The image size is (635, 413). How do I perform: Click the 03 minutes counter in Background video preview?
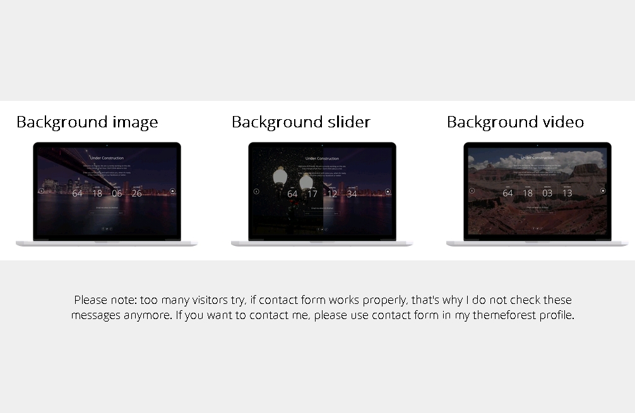(x=547, y=193)
